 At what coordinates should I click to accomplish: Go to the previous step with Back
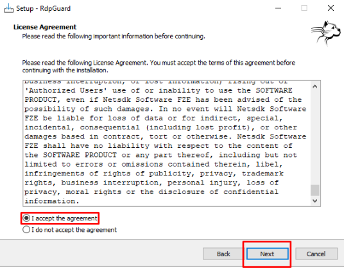point(223,254)
